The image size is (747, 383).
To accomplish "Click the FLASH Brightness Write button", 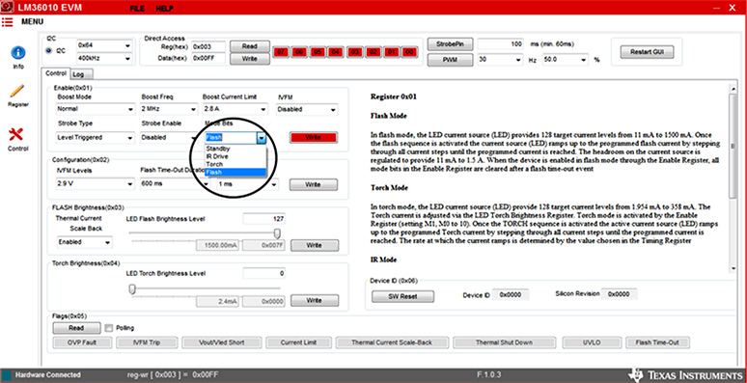I will [x=315, y=245].
